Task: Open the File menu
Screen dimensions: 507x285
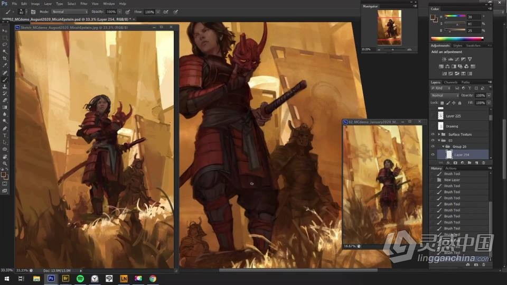Action: (15, 4)
